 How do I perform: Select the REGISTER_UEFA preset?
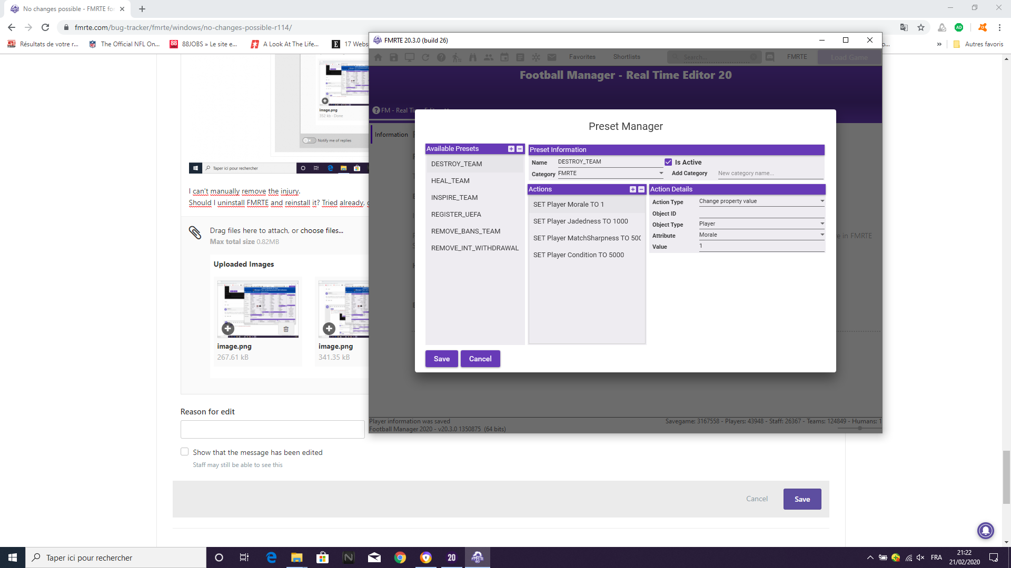pos(475,215)
